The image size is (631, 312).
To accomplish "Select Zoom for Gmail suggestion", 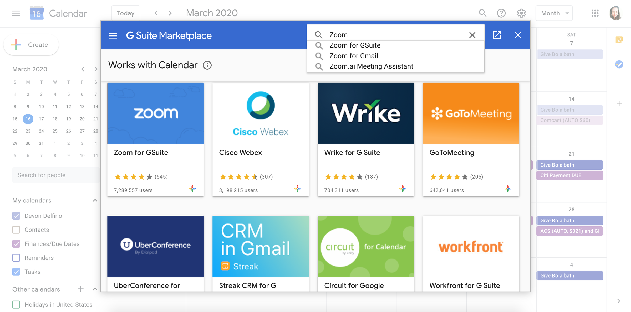I will [354, 56].
